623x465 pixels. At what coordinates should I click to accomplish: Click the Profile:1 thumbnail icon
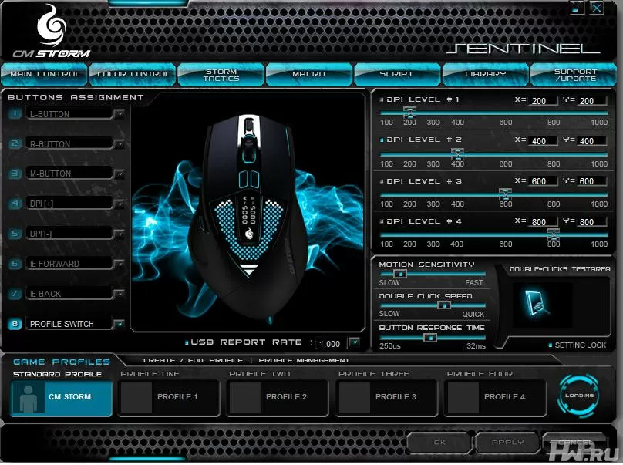pyautogui.click(x=136, y=397)
